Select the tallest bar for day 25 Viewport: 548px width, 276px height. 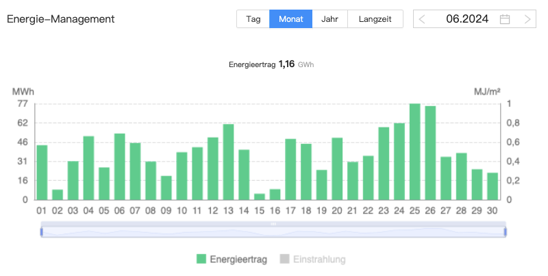tap(414, 152)
